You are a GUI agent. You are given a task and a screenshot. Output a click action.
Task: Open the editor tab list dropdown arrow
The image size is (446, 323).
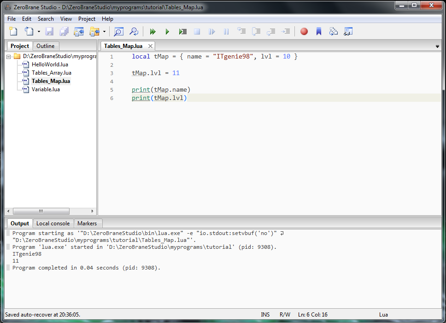pyautogui.click(x=437, y=46)
